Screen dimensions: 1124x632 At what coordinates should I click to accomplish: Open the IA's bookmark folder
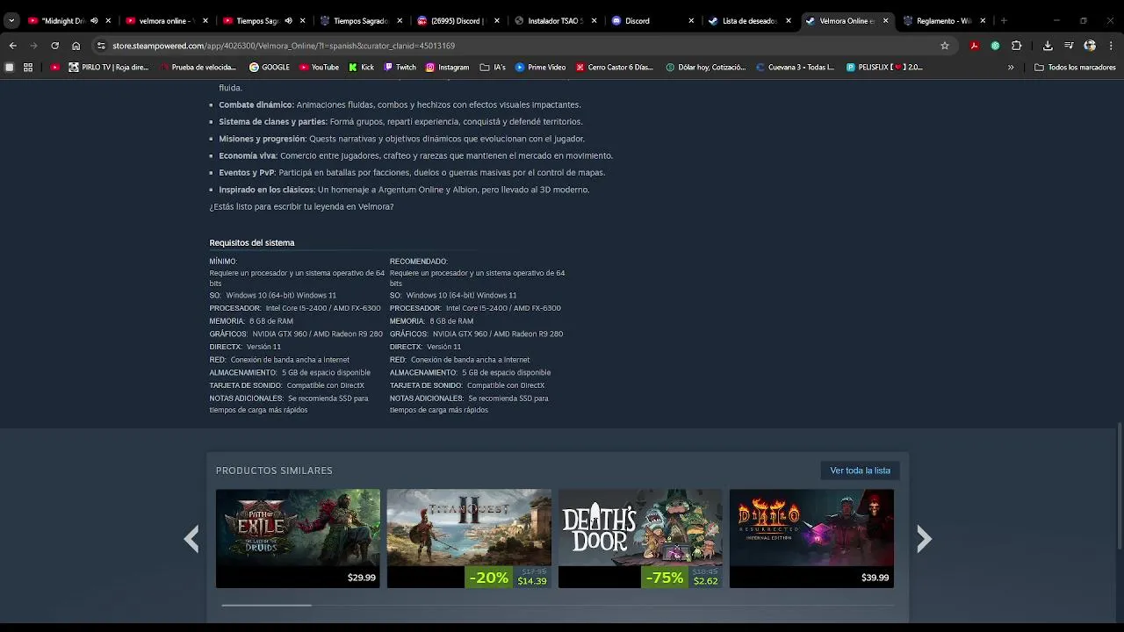point(493,67)
